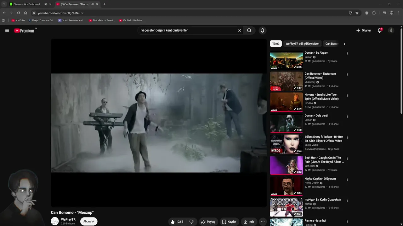Focus the YouTube search input field

coord(188,30)
